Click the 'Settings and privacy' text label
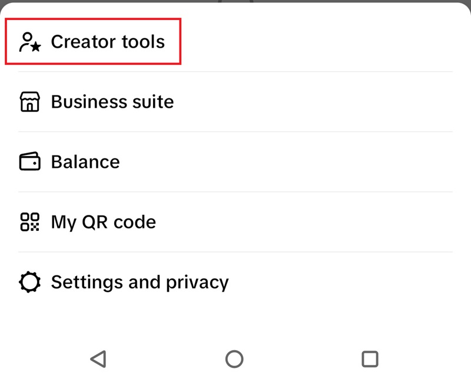Screen dimensions: 471x385 coord(140,282)
